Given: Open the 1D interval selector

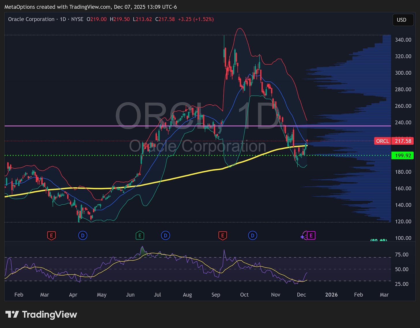Looking at the screenshot, I should click(63, 19).
